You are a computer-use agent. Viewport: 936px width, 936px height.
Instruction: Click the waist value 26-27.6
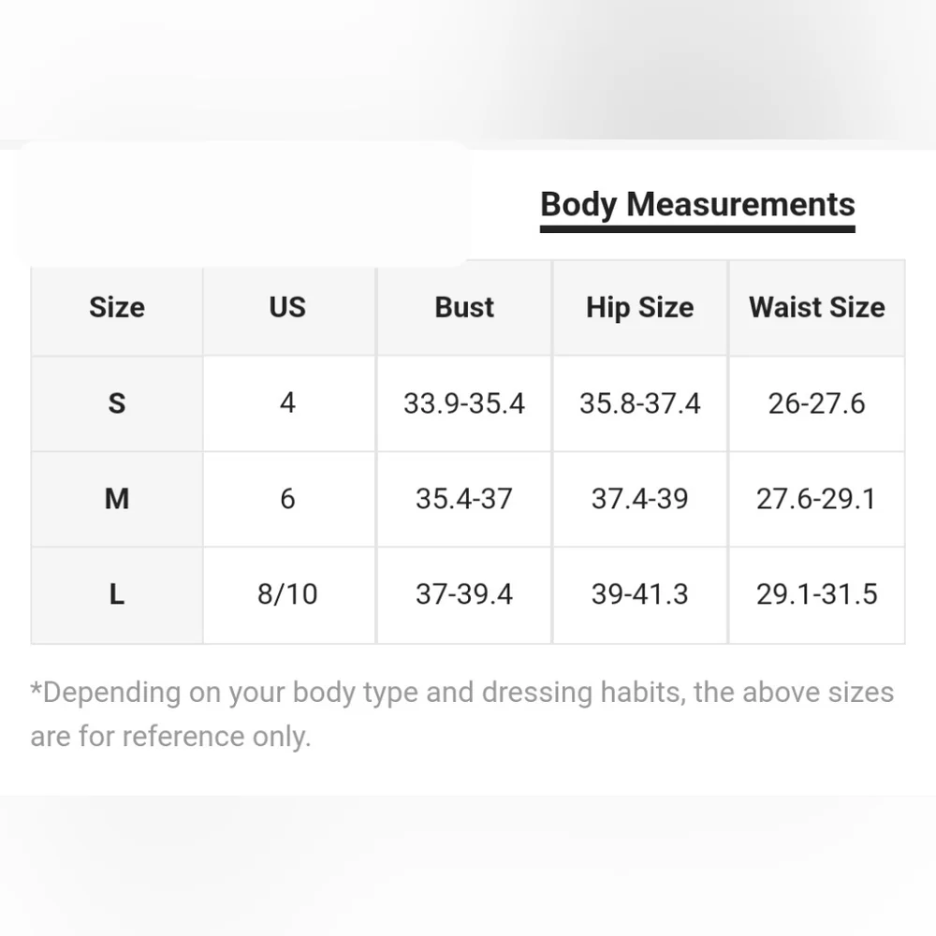[x=816, y=403]
